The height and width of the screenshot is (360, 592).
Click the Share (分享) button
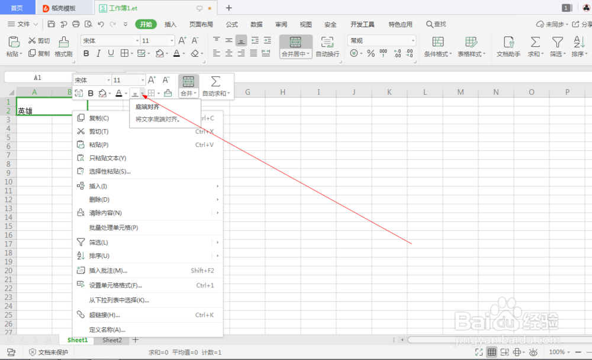(x=582, y=24)
